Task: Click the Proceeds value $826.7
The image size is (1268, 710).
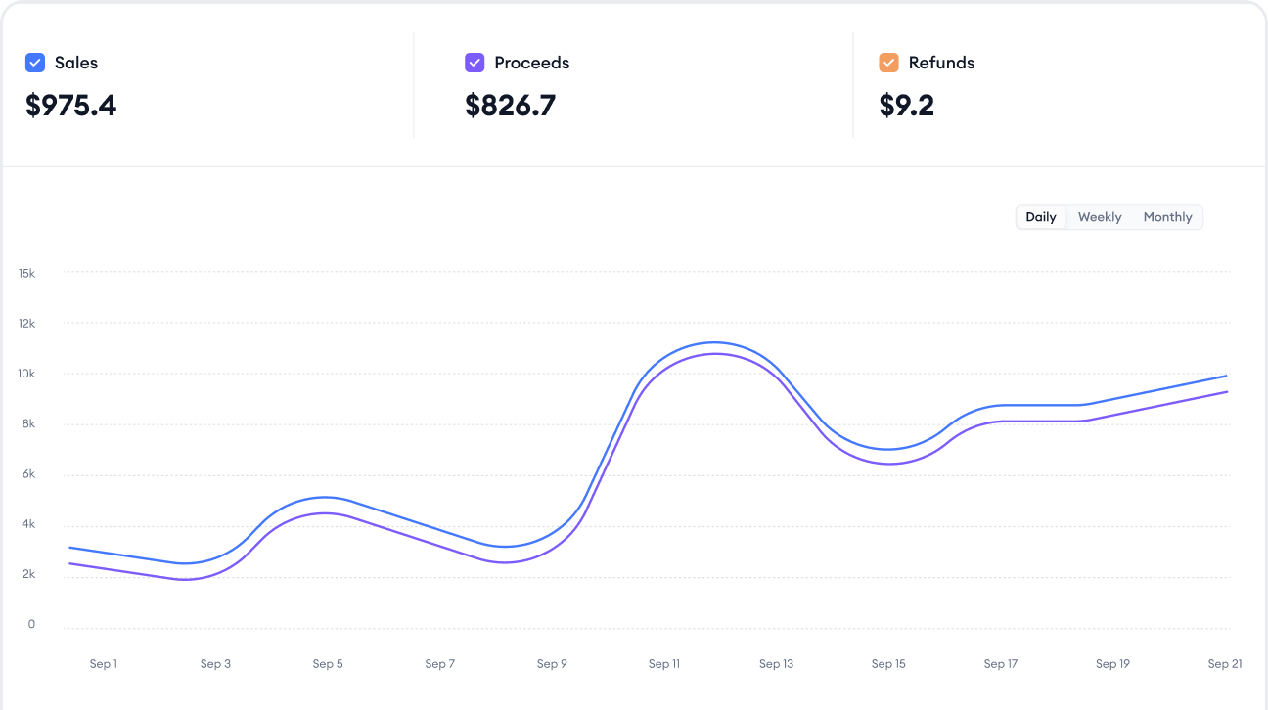Action: 511,105
